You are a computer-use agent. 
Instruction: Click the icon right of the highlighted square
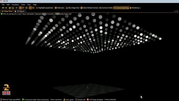(33, 8)
